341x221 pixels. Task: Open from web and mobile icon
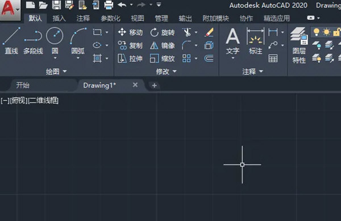tap(82, 5)
